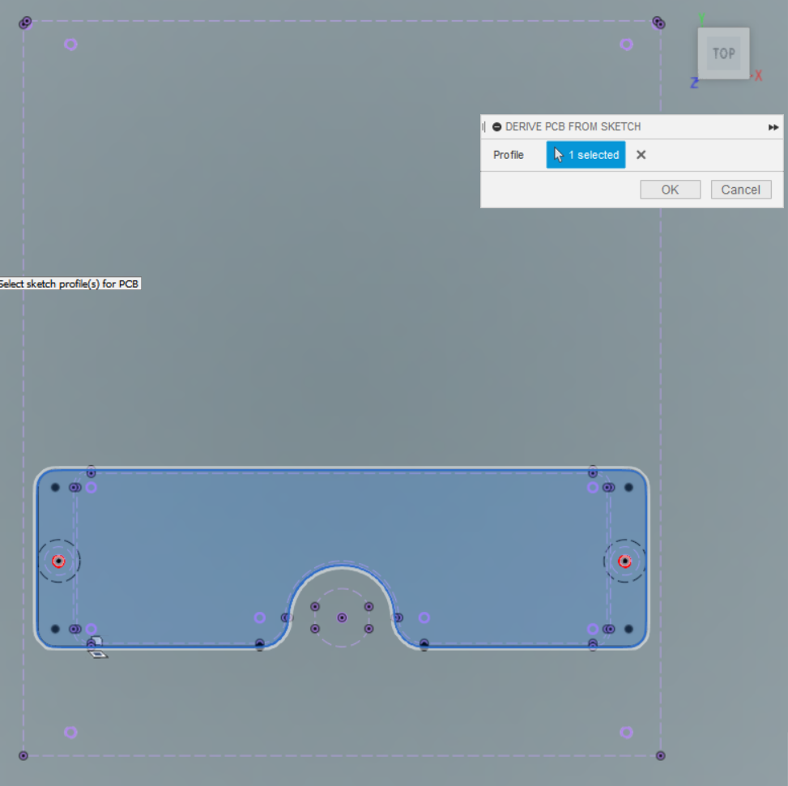
Task: Click the left red mounting hole
Action: [x=58, y=560]
